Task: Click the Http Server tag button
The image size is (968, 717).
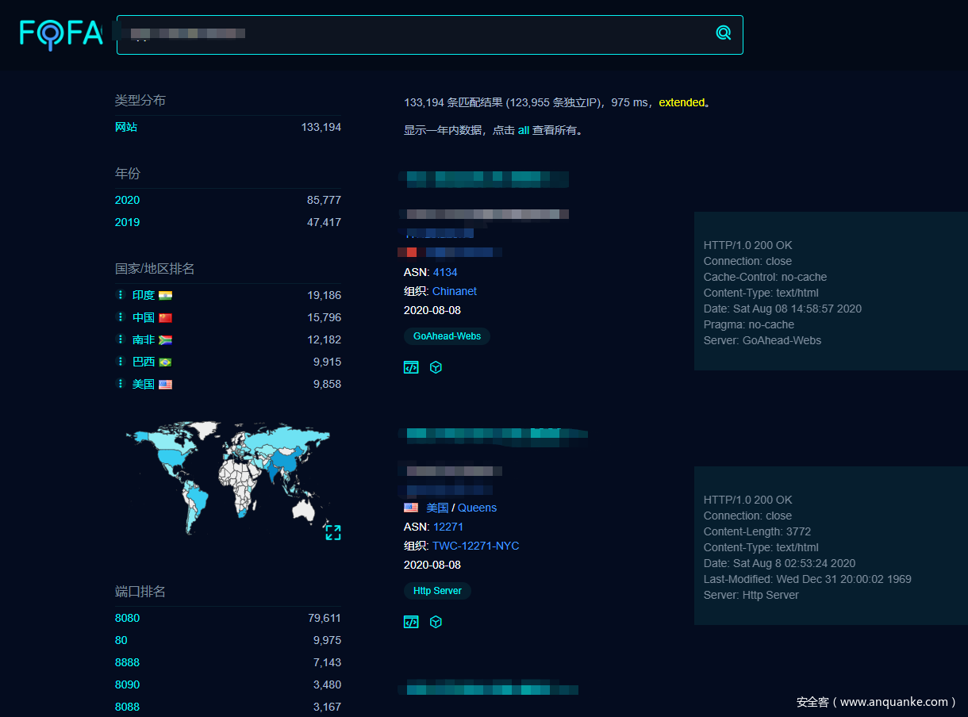Action: coord(437,591)
